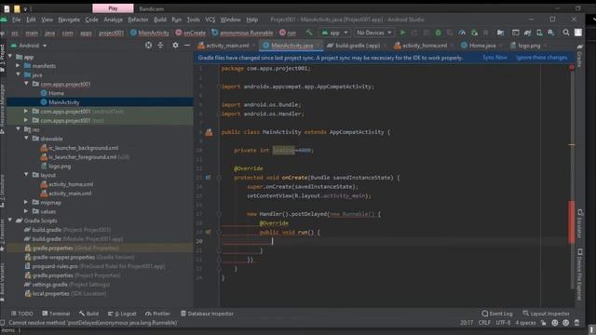The width and height of the screenshot is (596, 335).
Task: Open the Logcat tool window
Action: click(x=122, y=314)
